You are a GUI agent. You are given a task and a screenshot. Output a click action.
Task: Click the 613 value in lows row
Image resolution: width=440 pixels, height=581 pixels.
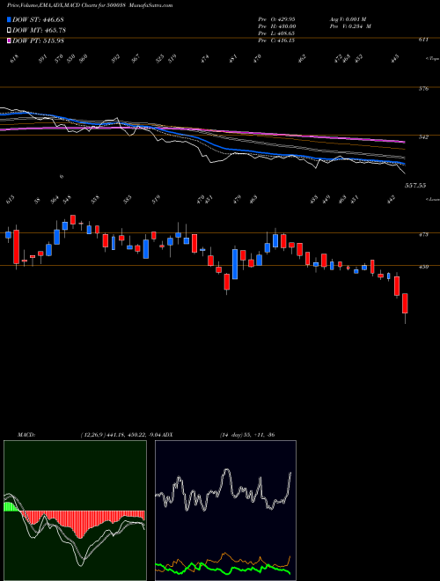(x=11, y=200)
